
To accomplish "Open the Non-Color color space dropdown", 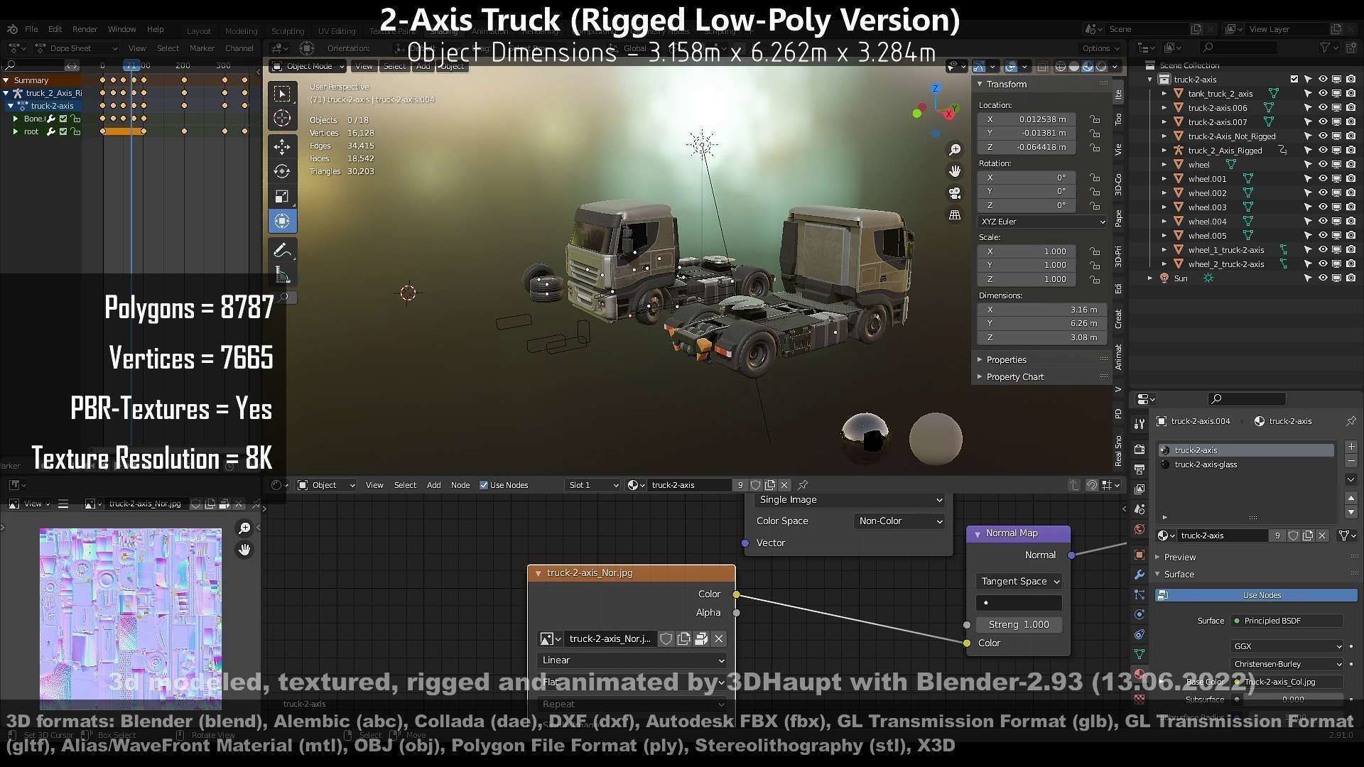I will tap(899, 521).
